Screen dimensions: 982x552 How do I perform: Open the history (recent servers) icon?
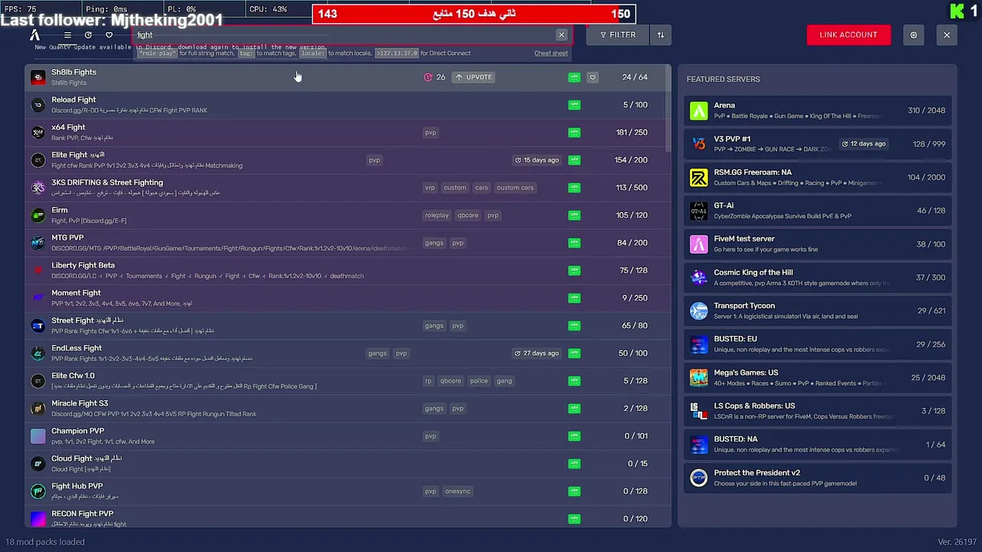(88, 35)
